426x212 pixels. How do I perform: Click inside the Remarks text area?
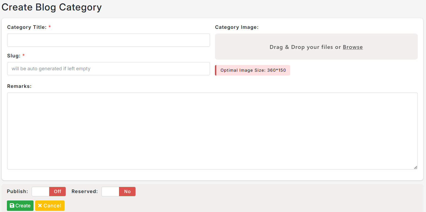click(x=212, y=131)
